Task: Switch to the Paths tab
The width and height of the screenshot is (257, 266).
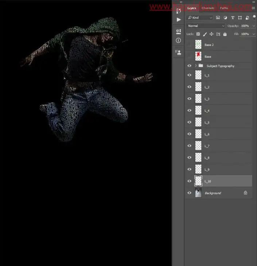Action: [224, 8]
